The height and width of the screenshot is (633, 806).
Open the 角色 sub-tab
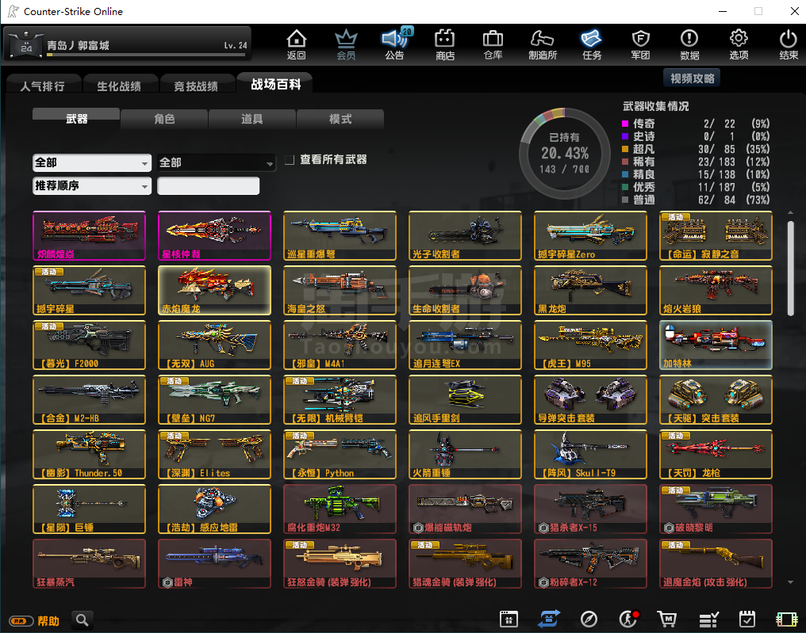coord(164,119)
